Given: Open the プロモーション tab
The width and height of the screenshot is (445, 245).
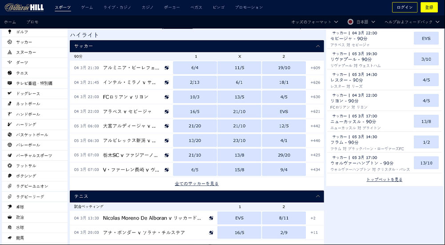Looking at the screenshot, I should click(249, 8).
